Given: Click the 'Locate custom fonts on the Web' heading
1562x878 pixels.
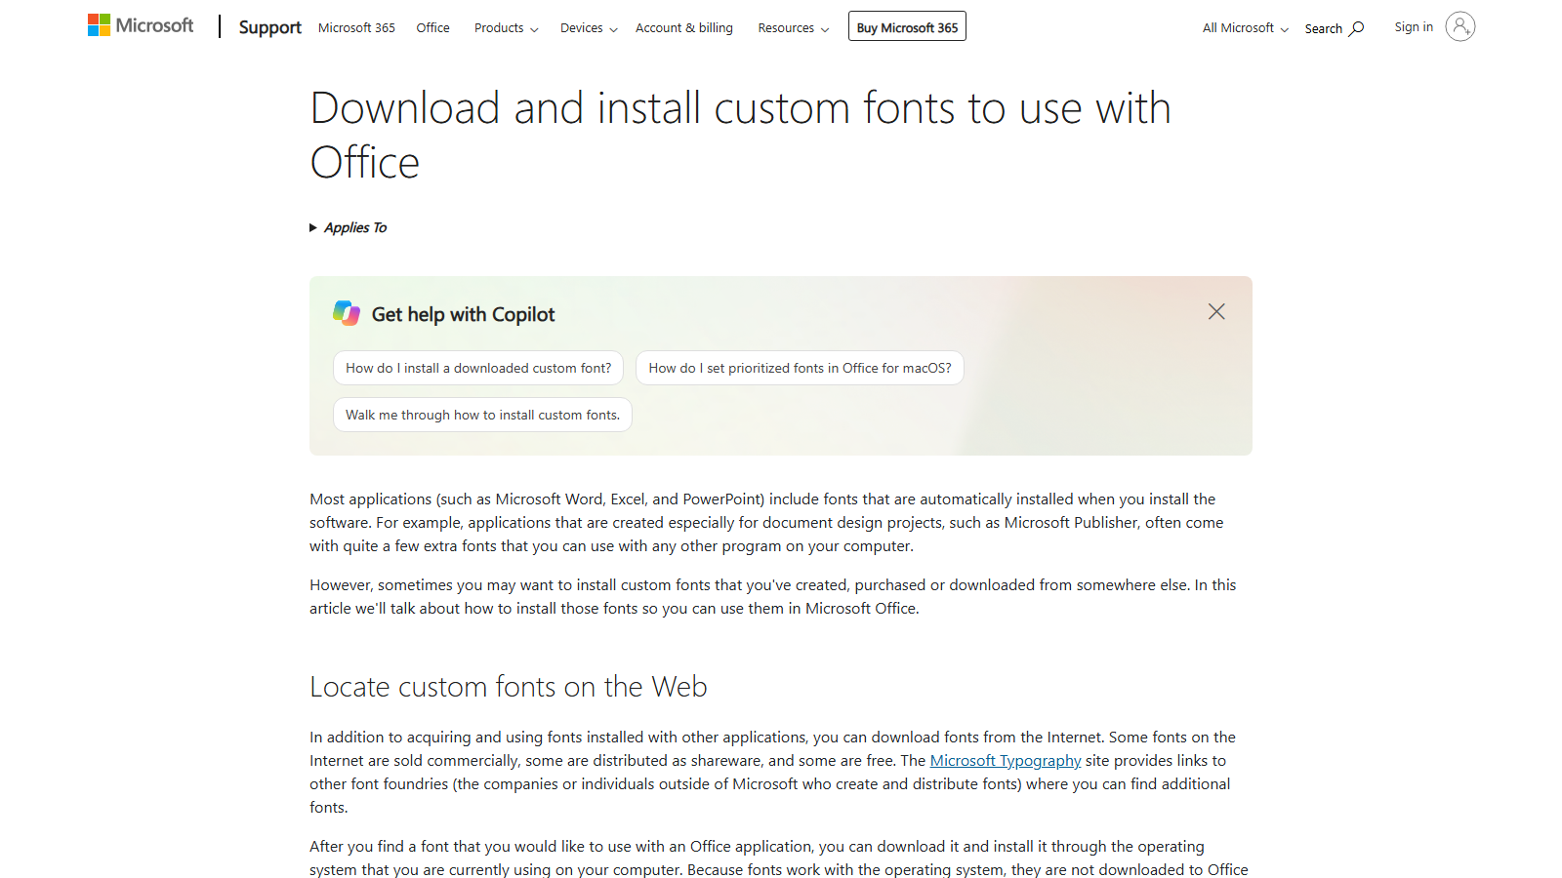Looking at the screenshot, I should [x=509, y=687].
